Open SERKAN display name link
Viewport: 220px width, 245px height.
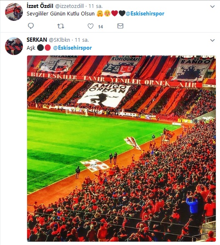coord(37,40)
